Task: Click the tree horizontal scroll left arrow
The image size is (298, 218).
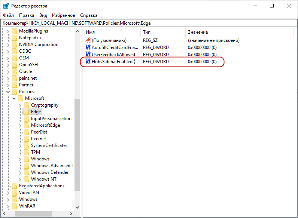Action: click(x=4, y=214)
